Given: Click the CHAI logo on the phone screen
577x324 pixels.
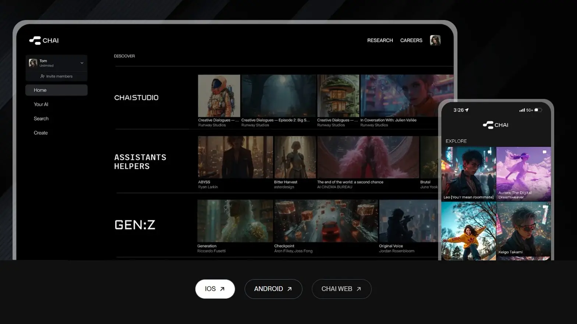Looking at the screenshot, I should 496,125.
